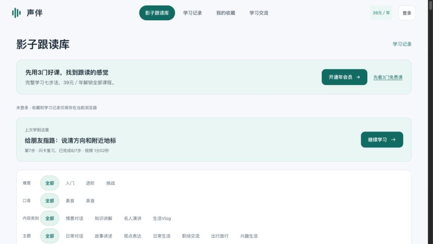
Task: Click the 登录 button
Action: (x=407, y=13)
